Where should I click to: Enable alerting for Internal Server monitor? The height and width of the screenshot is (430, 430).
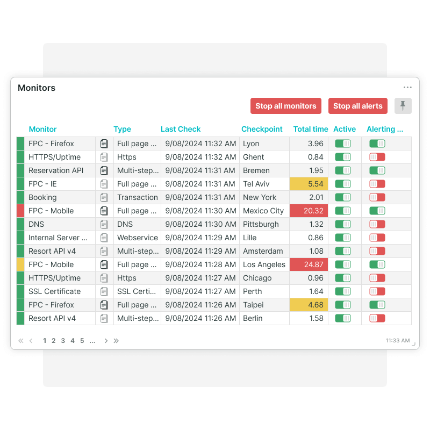click(377, 238)
